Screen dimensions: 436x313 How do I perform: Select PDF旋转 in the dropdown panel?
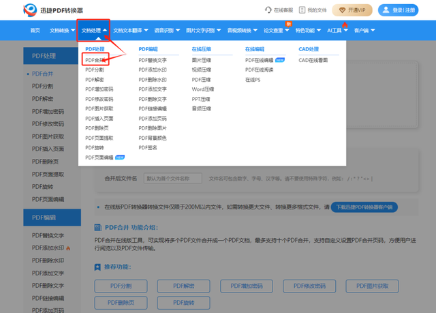(x=95, y=148)
